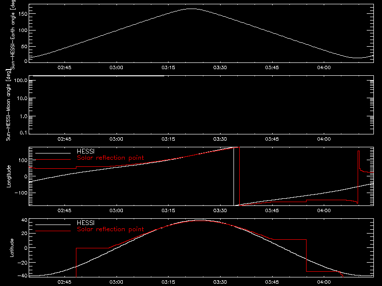Click 02:45 tick of the Sun-HESSI-Earth angle plot
Image resolution: width=382 pixels, height=286 pixels.
64,68
